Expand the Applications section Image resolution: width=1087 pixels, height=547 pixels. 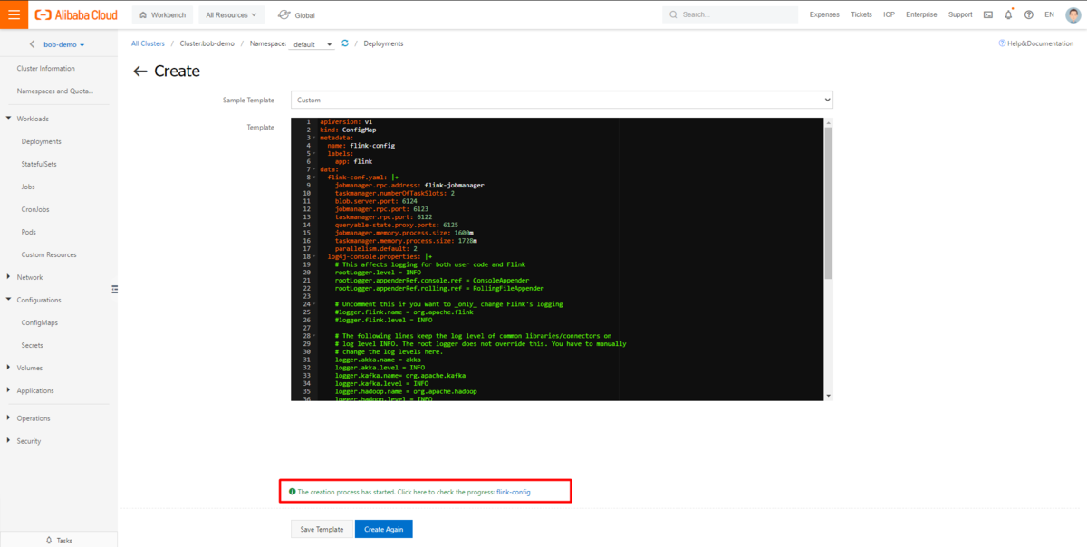click(35, 390)
